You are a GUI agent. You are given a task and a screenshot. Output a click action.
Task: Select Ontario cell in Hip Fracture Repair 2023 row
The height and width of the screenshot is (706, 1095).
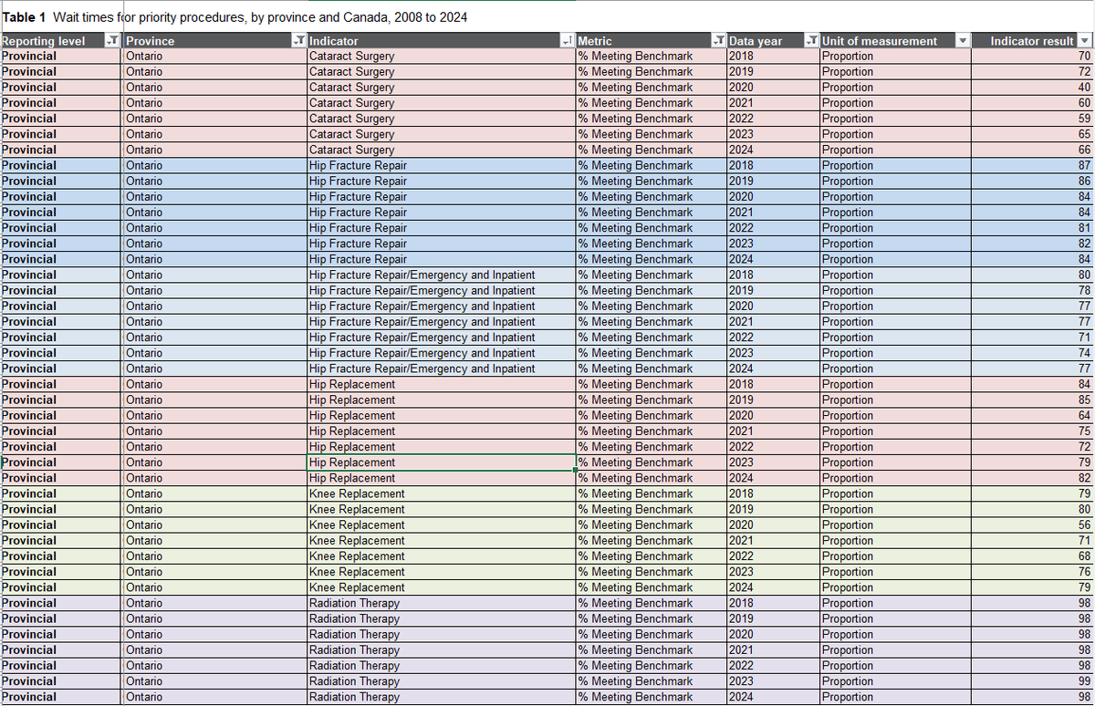pyautogui.click(x=214, y=244)
